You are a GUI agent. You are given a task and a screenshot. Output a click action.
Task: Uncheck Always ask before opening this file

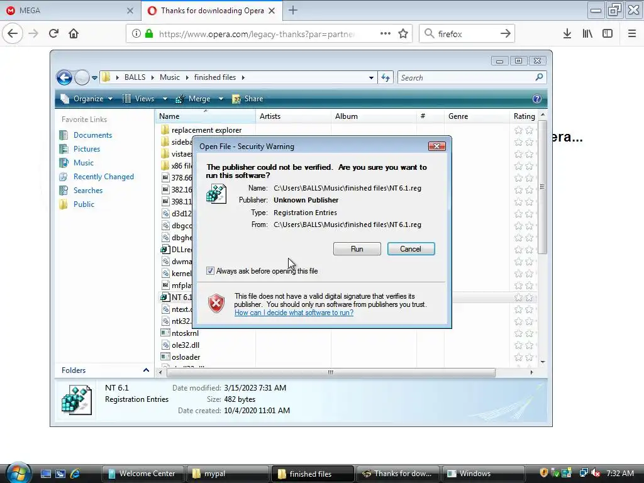pyautogui.click(x=210, y=271)
